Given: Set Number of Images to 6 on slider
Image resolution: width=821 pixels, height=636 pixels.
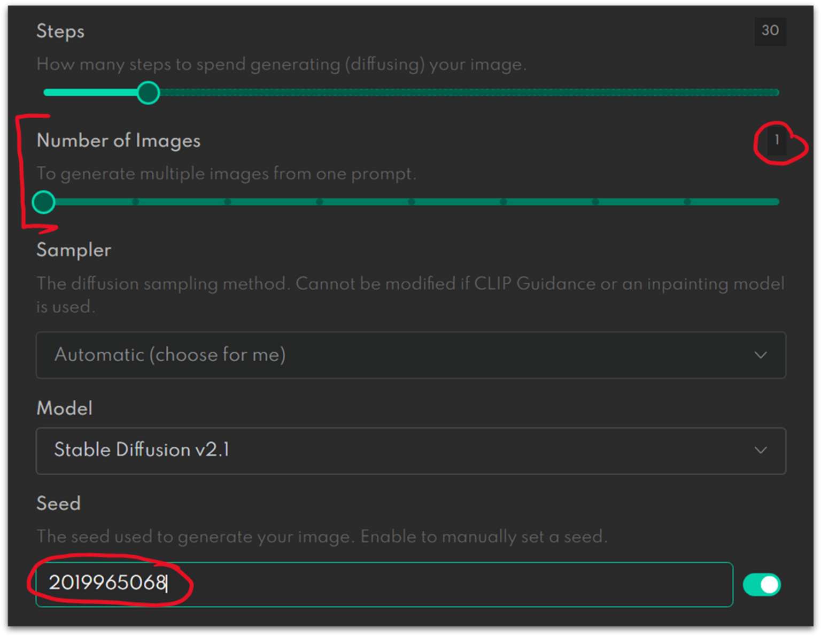Looking at the screenshot, I should (504, 202).
